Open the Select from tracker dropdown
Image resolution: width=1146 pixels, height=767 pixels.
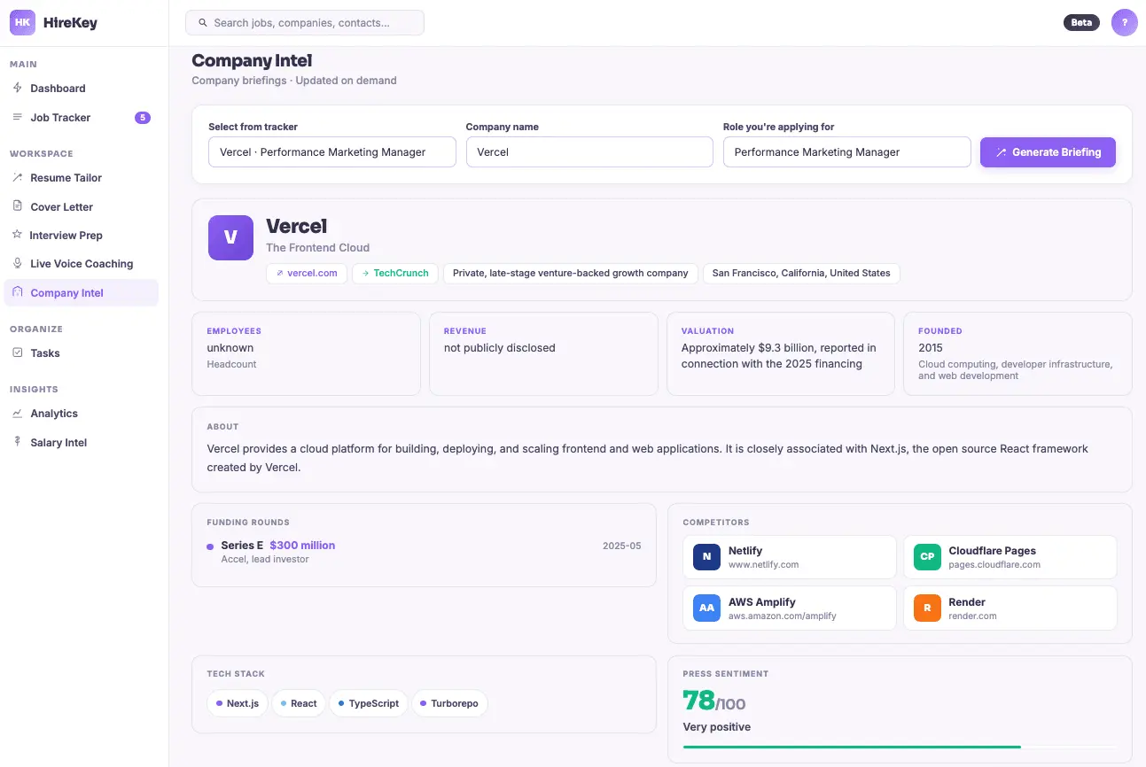[x=332, y=151]
